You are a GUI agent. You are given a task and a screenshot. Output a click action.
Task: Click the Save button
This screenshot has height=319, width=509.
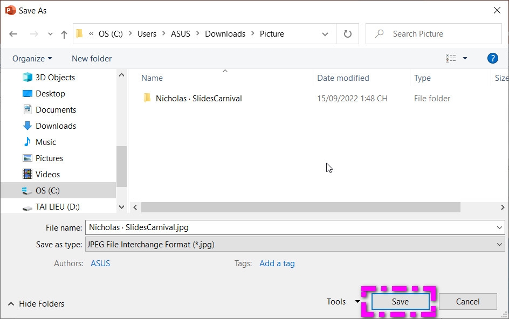[x=400, y=302]
